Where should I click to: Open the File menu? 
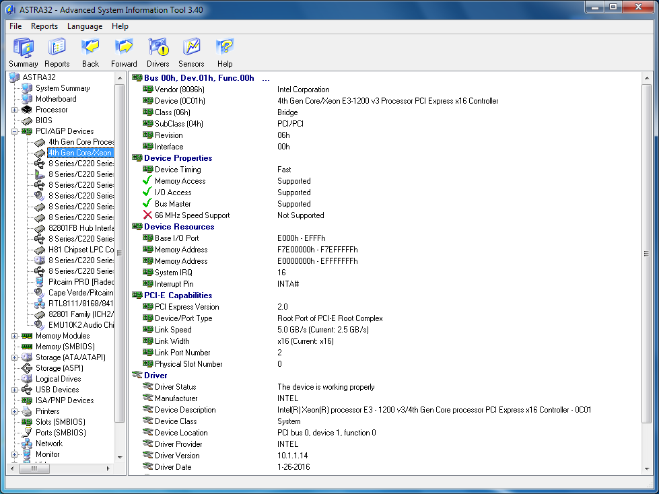(15, 26)
